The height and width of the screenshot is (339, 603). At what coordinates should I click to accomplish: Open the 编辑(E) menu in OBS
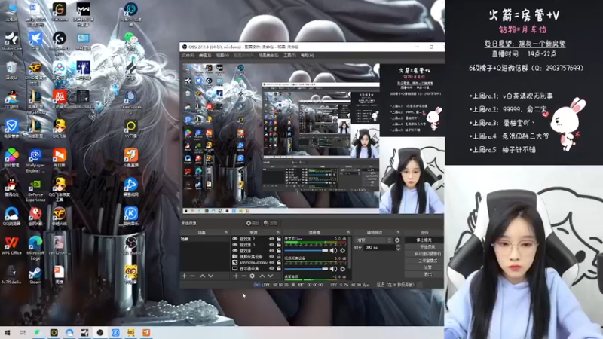(205, 56)
